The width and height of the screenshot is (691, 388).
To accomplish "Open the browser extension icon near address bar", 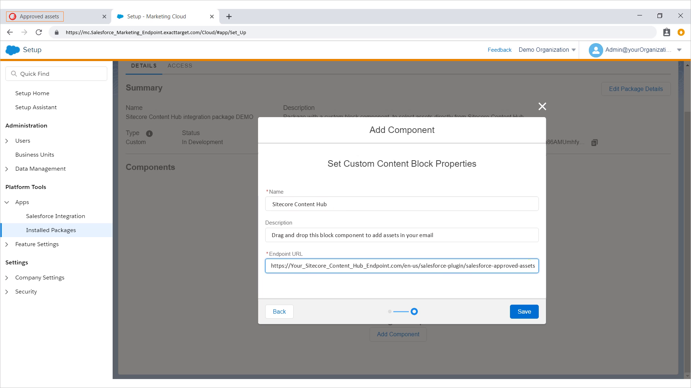I will click(667, 32).
